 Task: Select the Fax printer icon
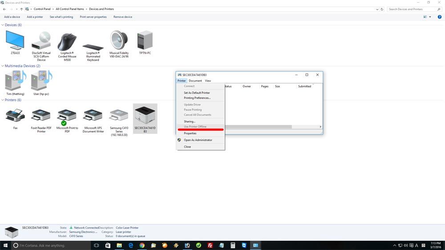[x=15, y=115]
